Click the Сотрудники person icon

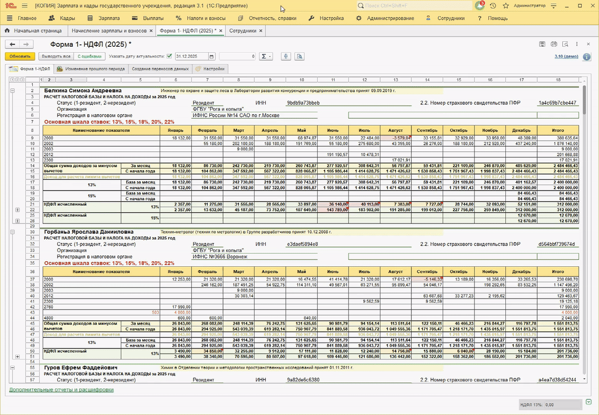point(428,18)
